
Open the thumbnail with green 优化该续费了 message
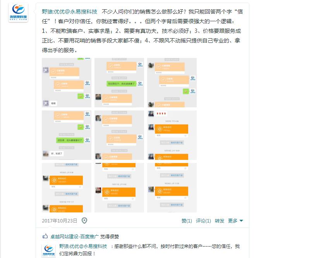119,83
